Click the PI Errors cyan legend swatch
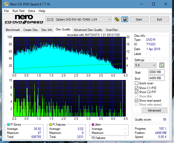The width and height of the screenshot is (174, 143). click(9, 125)
